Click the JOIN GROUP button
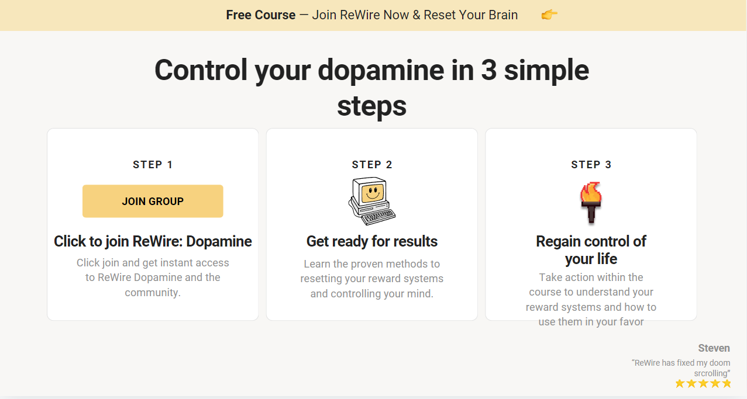The width and height of the screenshot is (747, 399). (153, 201)
